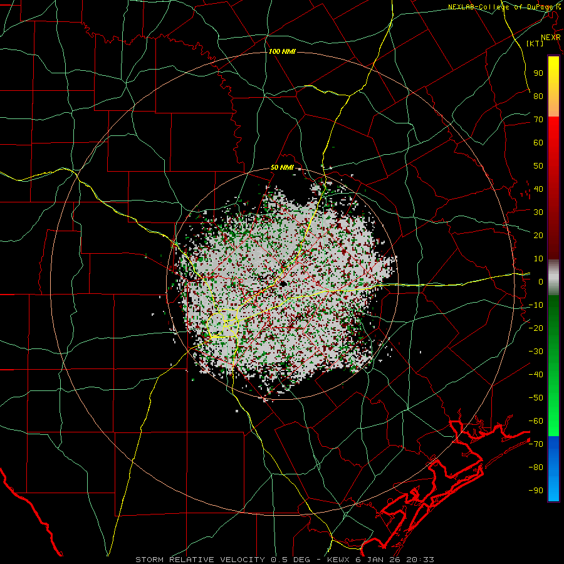Viewport: 564px width, 564px height.
Task: Click the 30 value on the velocity scale
Action: click(x=538, y=212)
